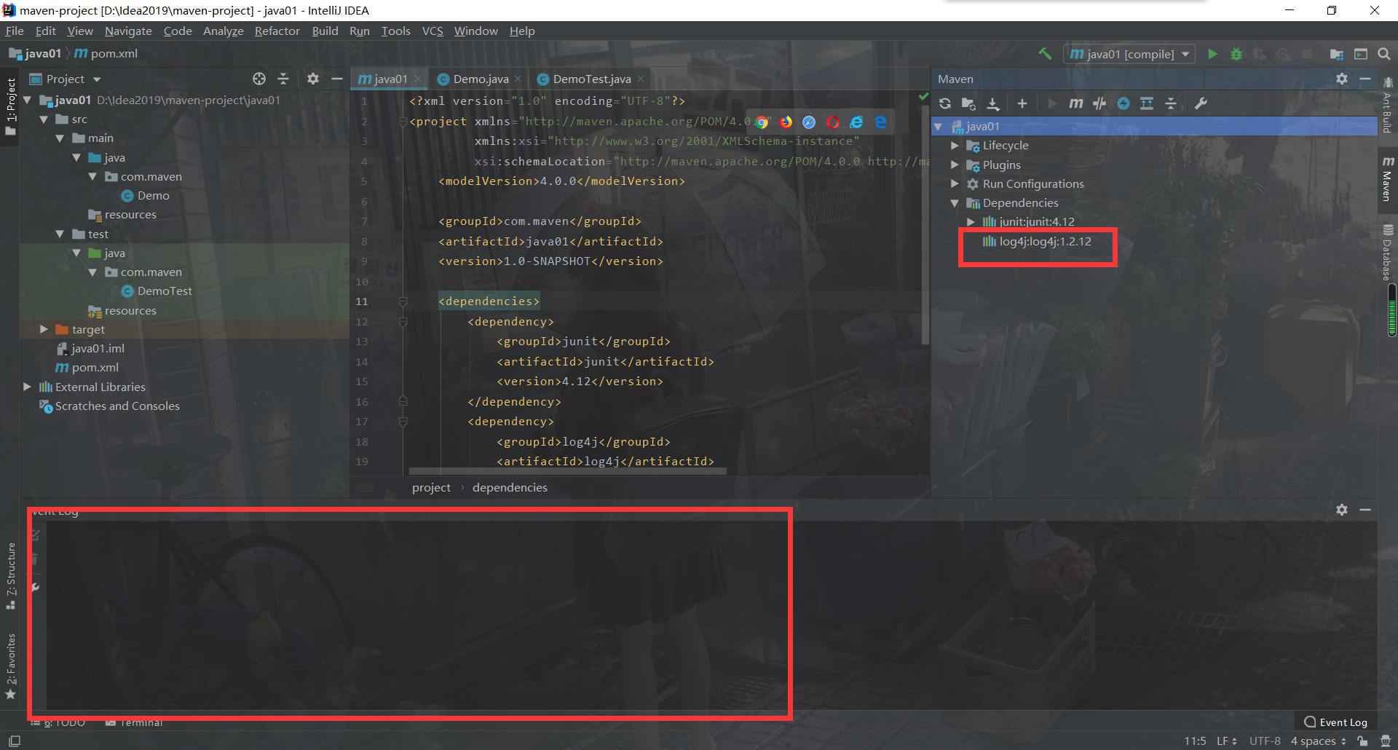The height and width of the screenshot is (750, 1398).
Task: Open the inspections Hector icon in status bar
Action: click(1386, 741)
